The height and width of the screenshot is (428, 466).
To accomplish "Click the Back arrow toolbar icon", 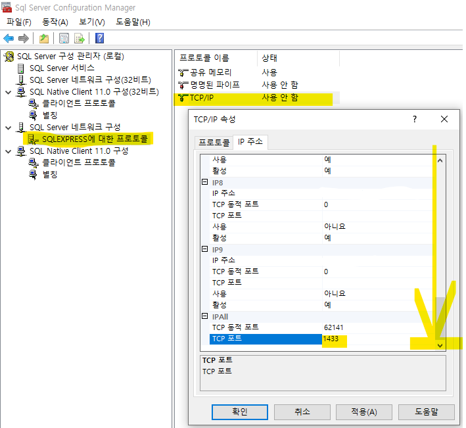I will 9,38.
